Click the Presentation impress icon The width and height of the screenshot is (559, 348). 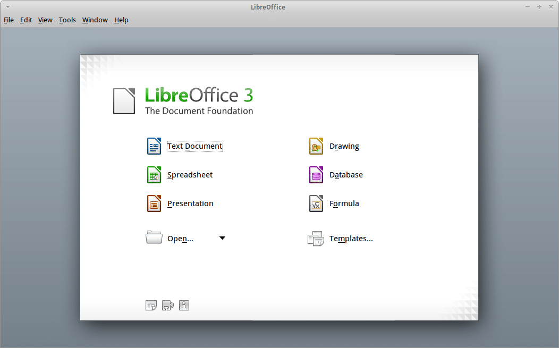(x=154, y=203)
